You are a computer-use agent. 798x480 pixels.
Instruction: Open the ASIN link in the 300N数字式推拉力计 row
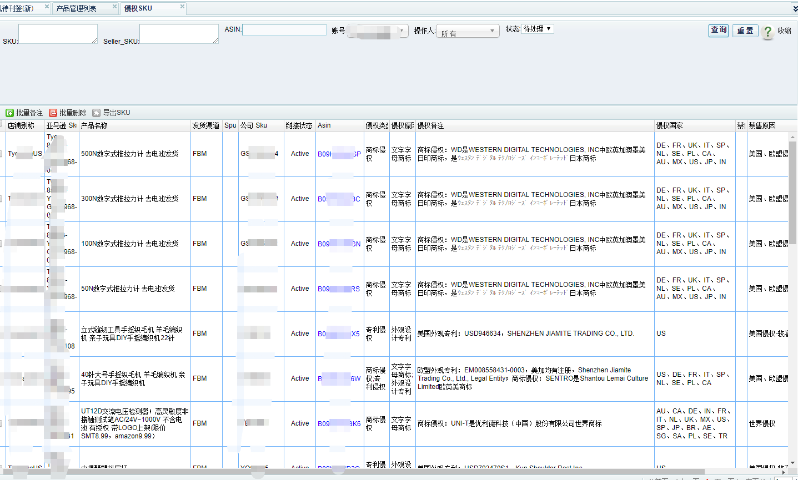coord(339,199)
